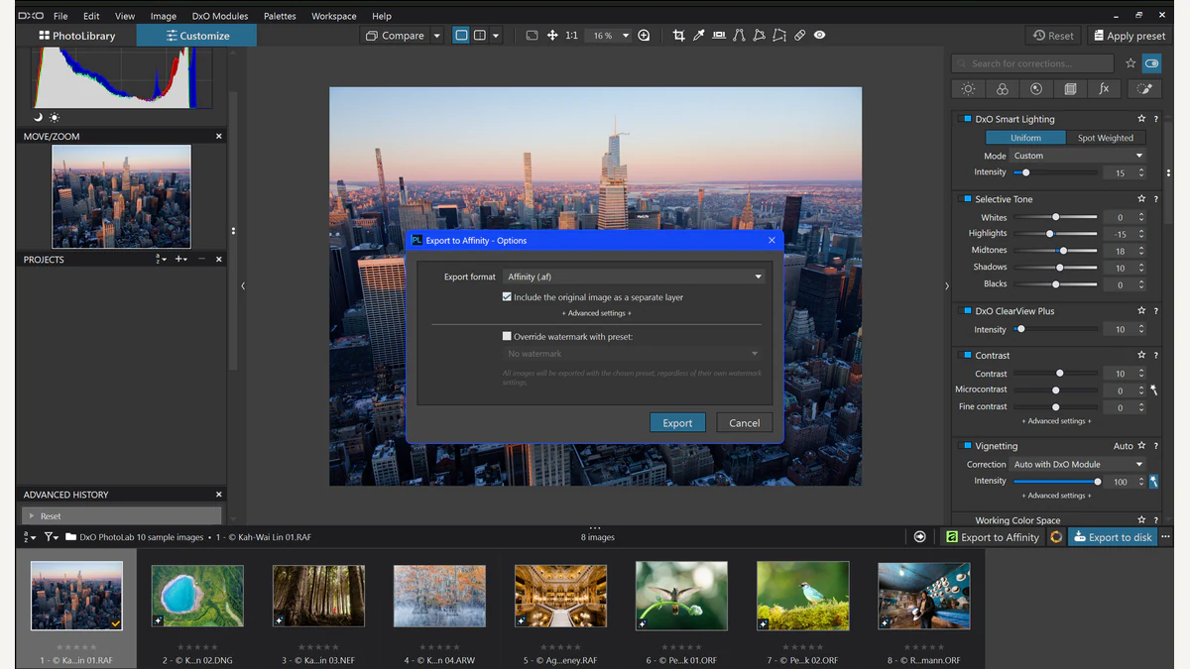The width and height of the screenshot is (1190, 669).
Task: Click Apply preset button
Action: coord(1128,36)
